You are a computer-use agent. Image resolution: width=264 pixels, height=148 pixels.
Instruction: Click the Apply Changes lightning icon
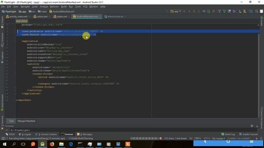(189, 12)
